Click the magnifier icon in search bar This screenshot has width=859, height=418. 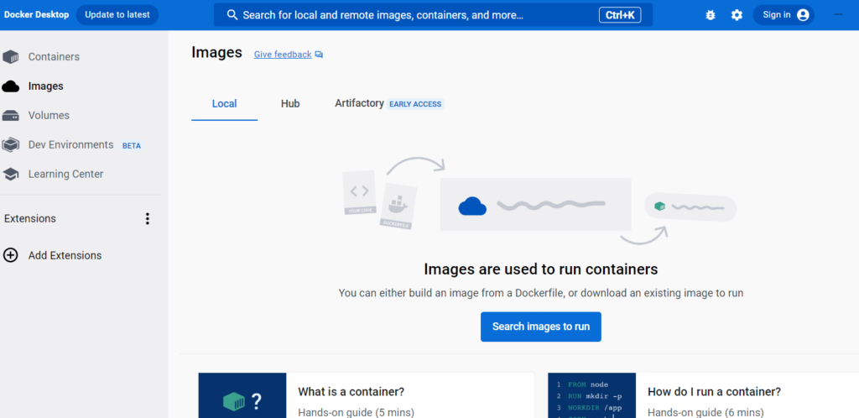(232, 15)
